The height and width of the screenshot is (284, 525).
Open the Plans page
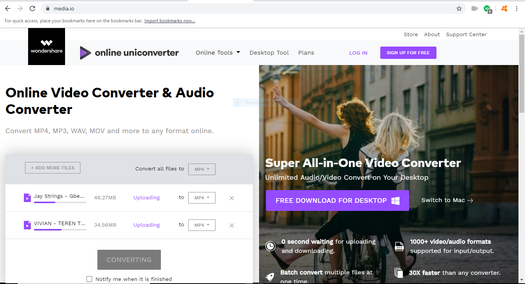pyautogui.click(x=306, y=53)
